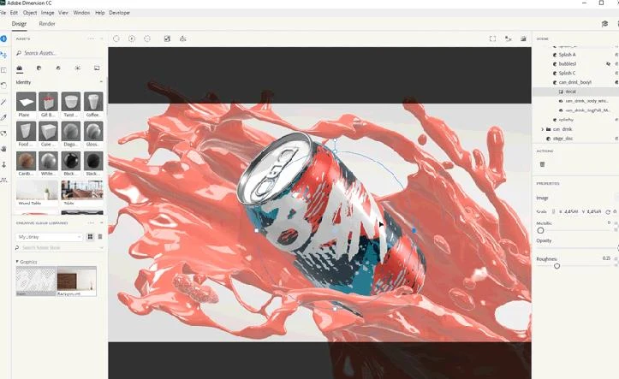Click the align-to-ground canvas toolbar icon
Viewport: 619px width, 379px height.
pyautogui.click(x=182, y=38)
